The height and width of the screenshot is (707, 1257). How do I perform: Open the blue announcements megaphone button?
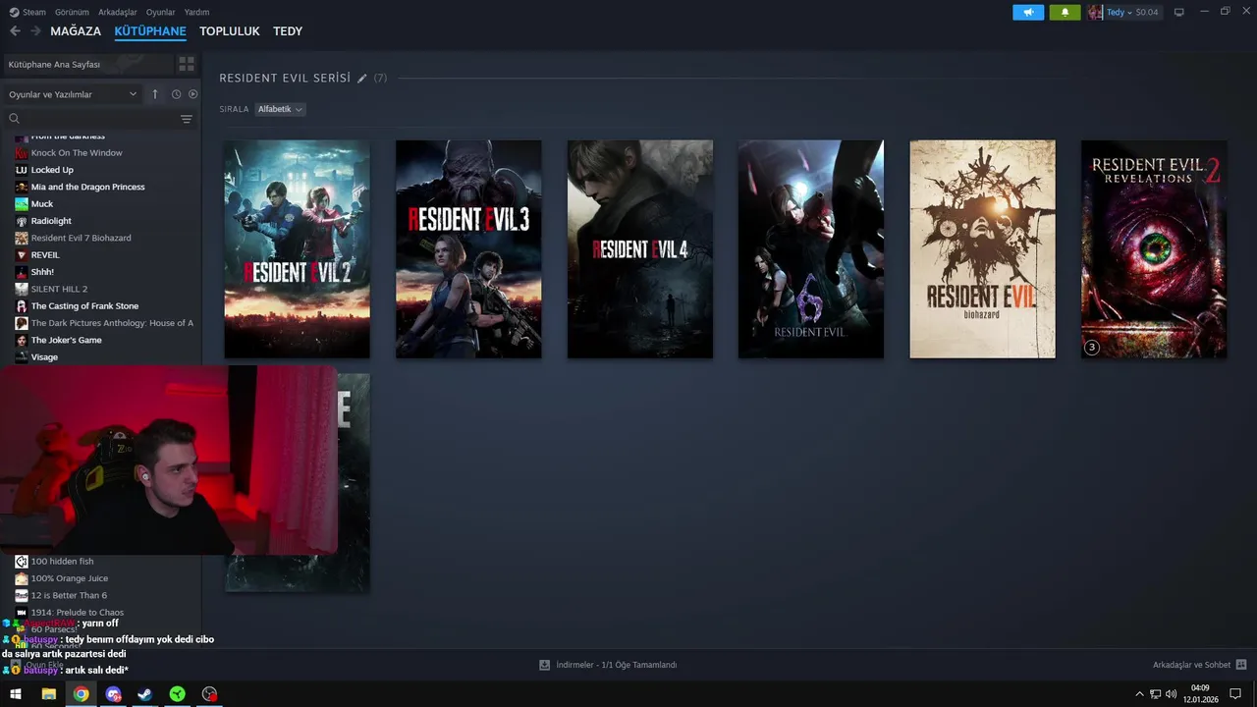(x=1028, y=12)
